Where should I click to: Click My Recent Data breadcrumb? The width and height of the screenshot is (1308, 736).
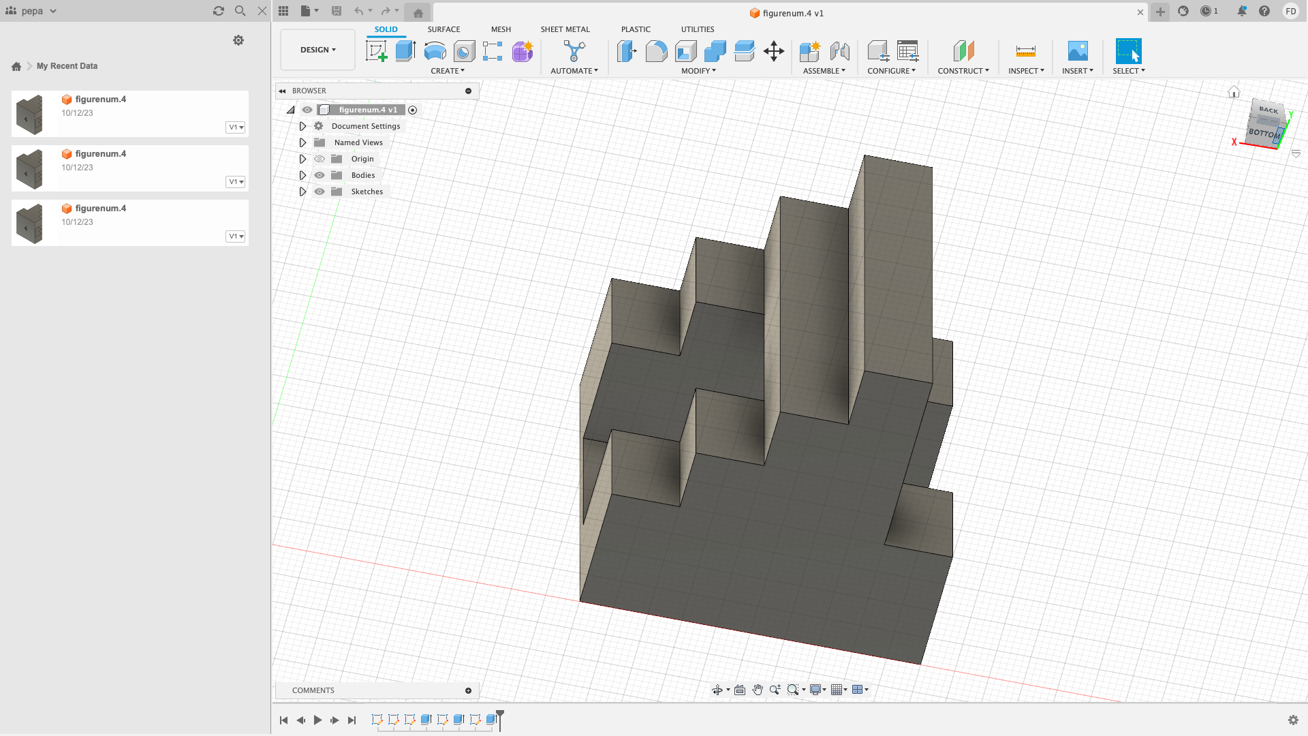tap(67, 66)
